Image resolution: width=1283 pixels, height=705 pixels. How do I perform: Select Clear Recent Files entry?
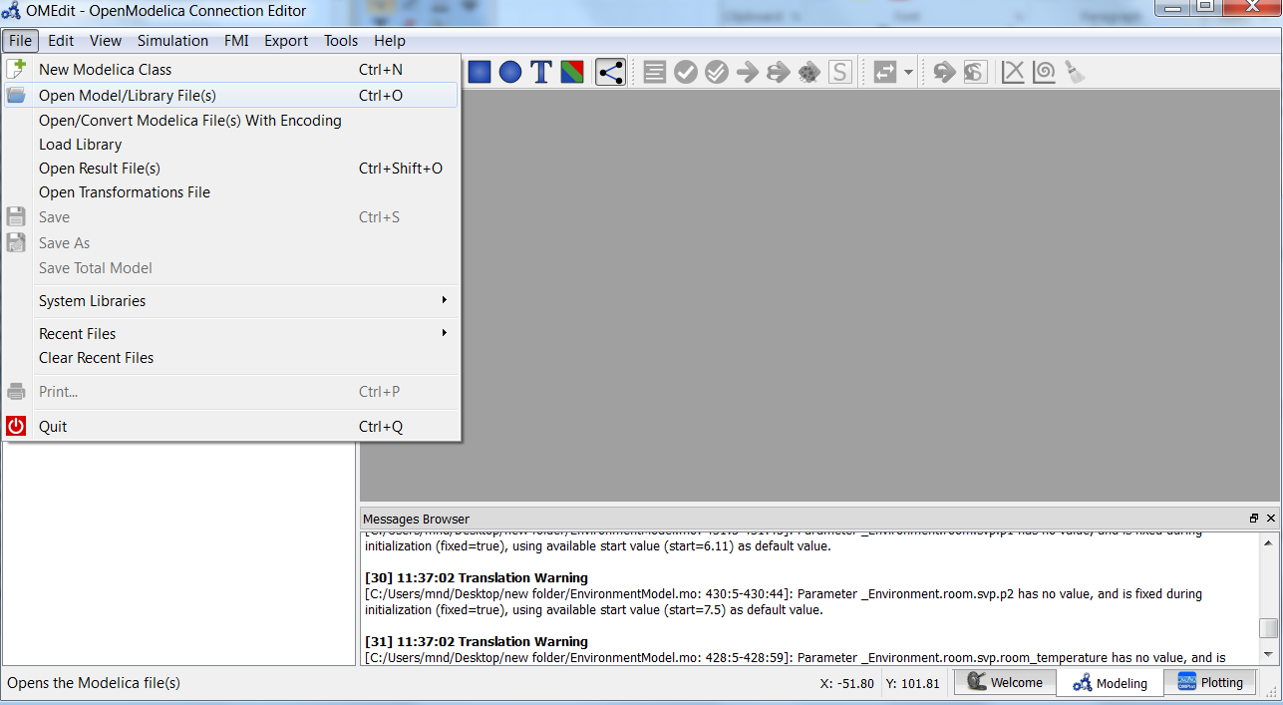coord(230,358)
